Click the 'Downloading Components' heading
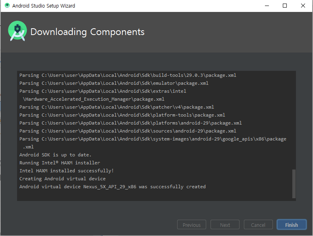 (x=87, y=32)
